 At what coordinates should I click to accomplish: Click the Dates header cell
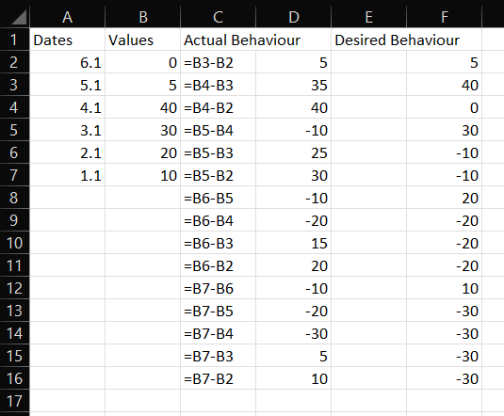67,40
